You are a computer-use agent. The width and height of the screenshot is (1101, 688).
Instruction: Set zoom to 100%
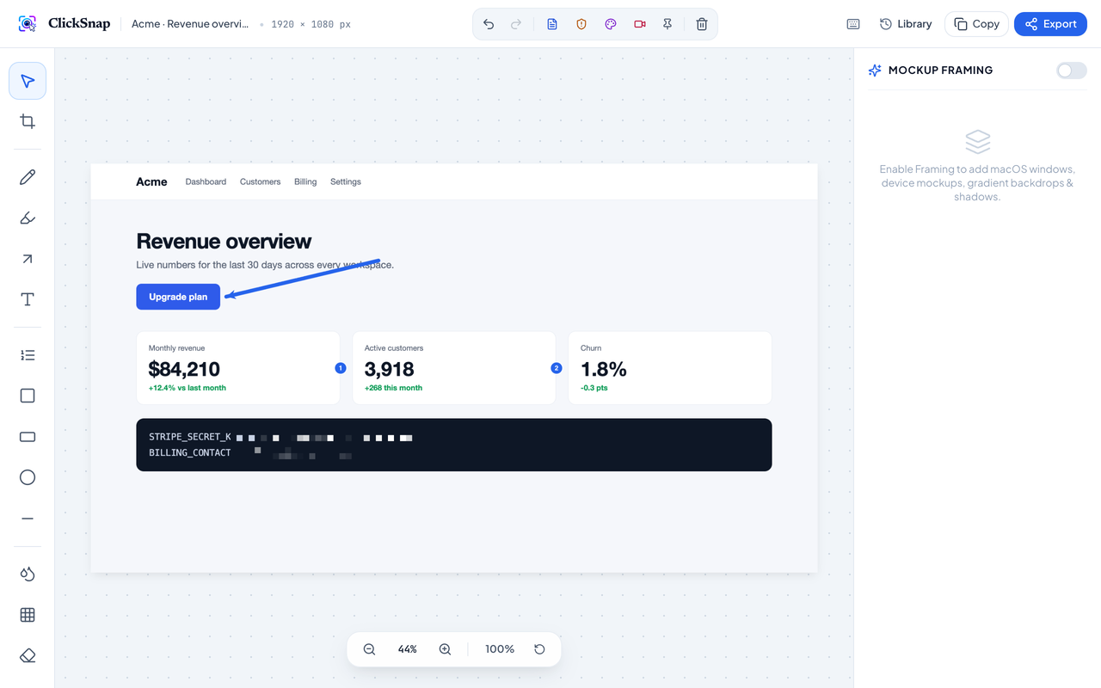[500, 649]
